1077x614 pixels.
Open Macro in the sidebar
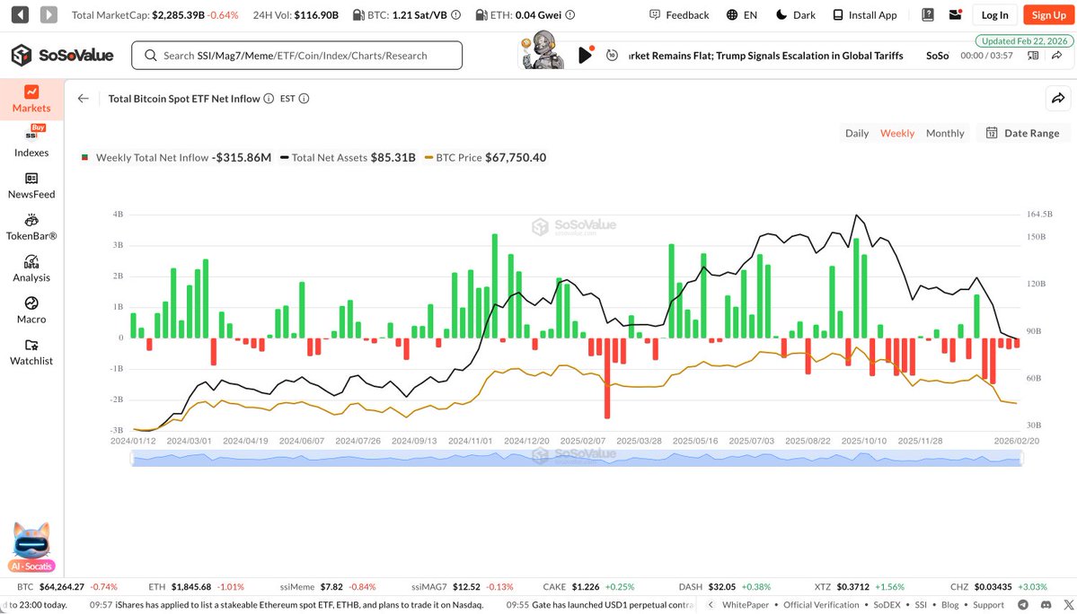(x=31, y=311)
